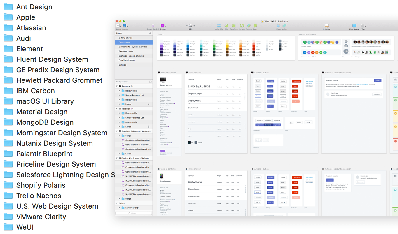The height and width of the screenshot is (234, 398).
Task: Click the magnifier zoom icon at 50%
Action: 191,26
